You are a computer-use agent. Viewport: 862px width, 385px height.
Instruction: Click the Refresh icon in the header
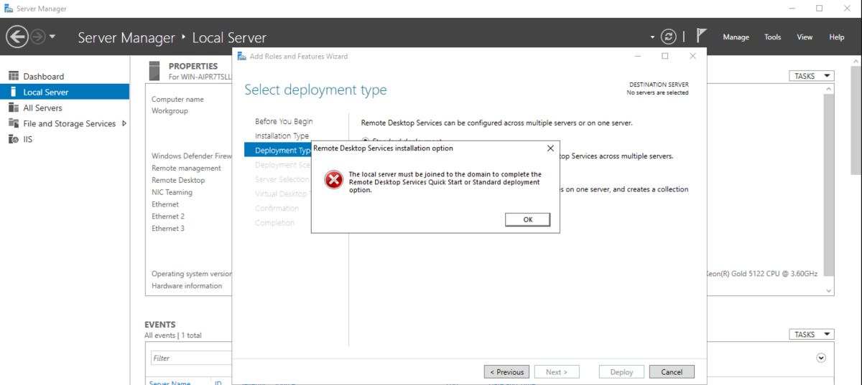[669, 37]
